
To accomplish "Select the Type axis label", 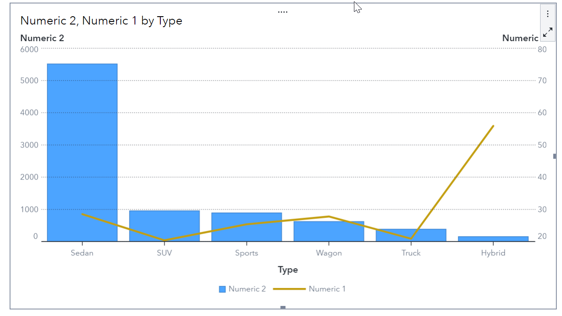I will 287,270.
